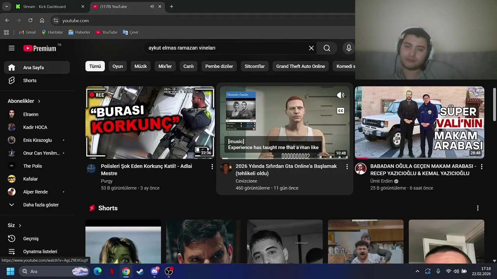Click the preview video's progress bar
The image size is (497, 279).
click(x=285, y=158)
